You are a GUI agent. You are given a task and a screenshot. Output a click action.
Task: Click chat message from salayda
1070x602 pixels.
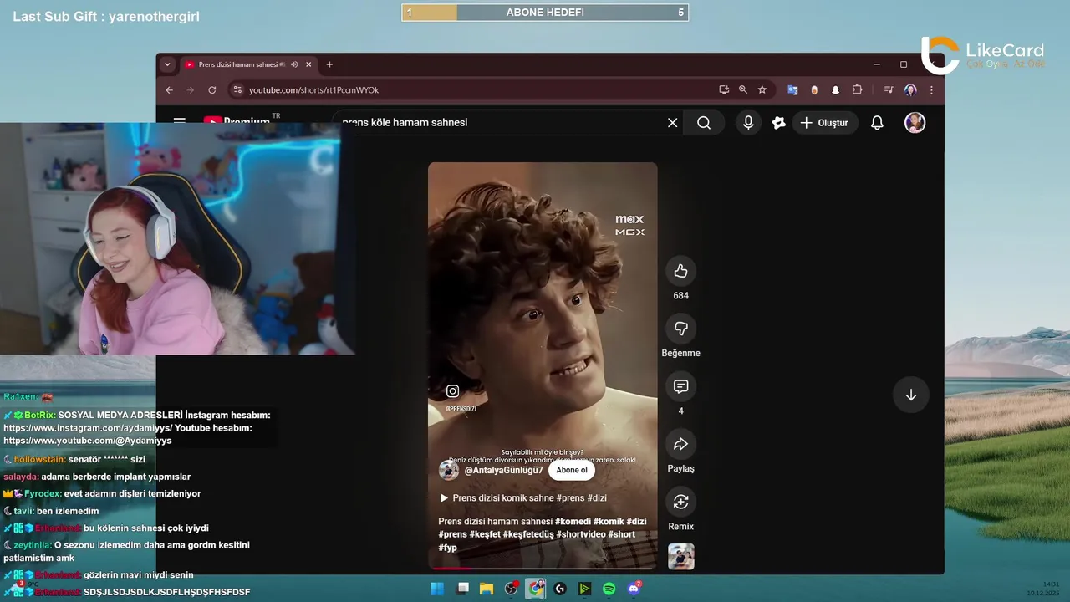[x=97, y=477]
